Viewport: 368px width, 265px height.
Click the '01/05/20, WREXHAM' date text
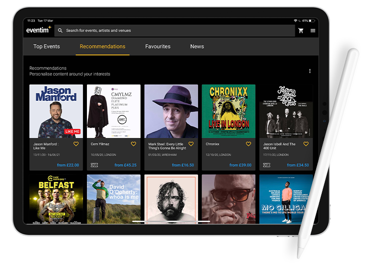click(163, 155)
